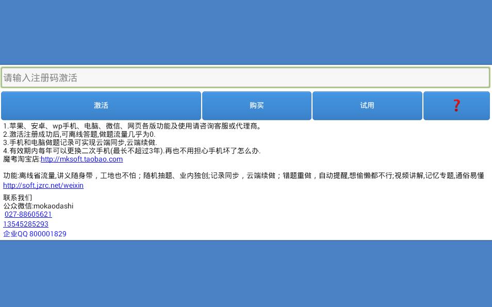Click line 4 about changing phones yearly

132,151
